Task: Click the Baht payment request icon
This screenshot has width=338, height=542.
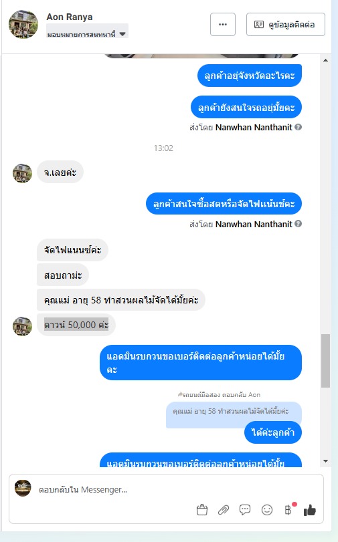Action: 288,510
